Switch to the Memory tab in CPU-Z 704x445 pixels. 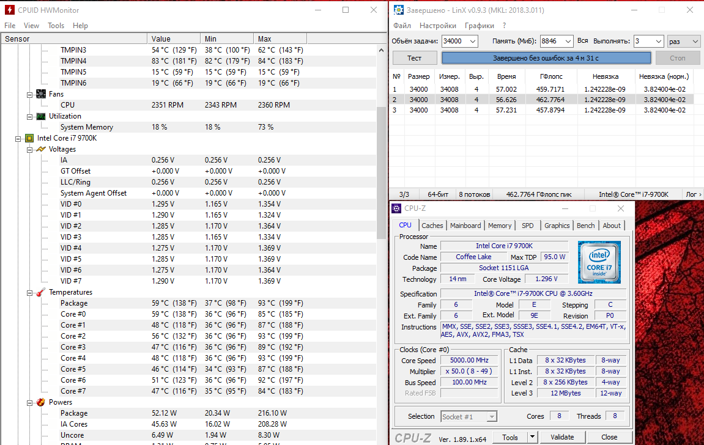point(500,226)
